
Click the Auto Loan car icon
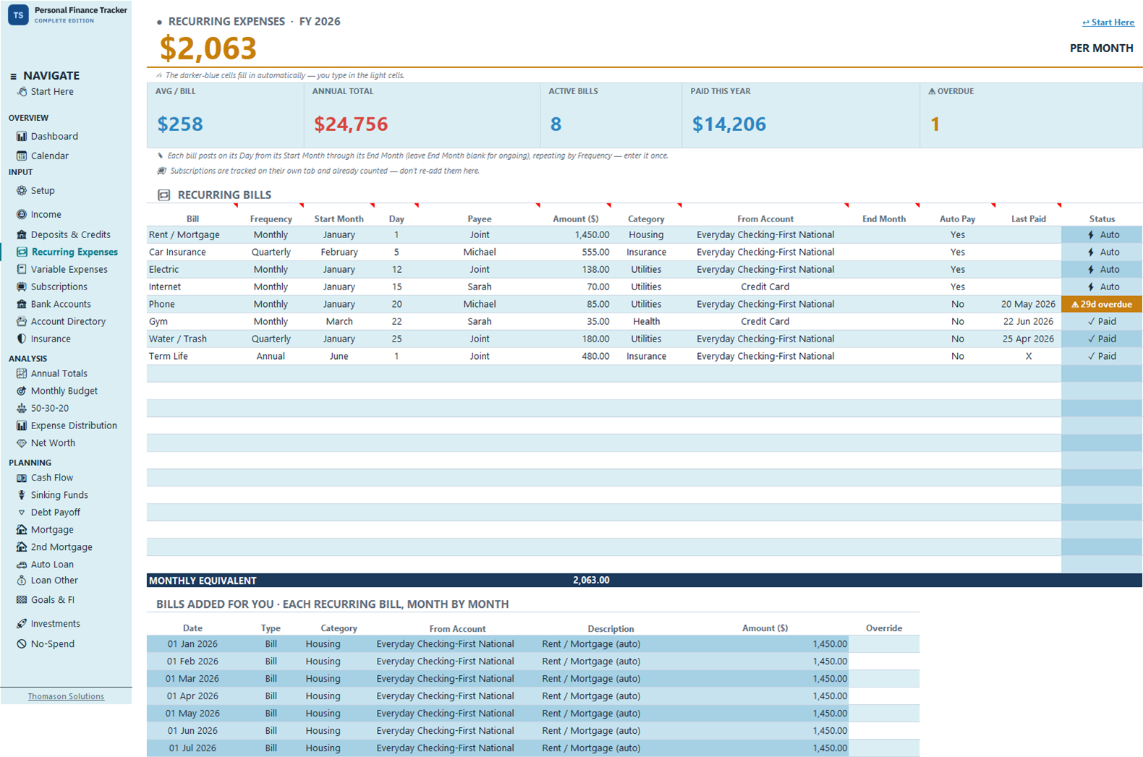tap(22, 564)
